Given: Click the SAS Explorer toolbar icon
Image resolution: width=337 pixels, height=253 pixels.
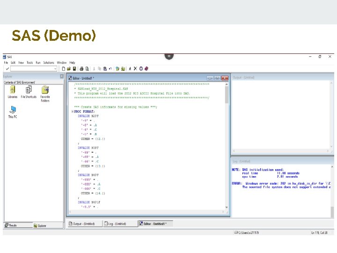Looking at the screenshot, I should (123, 69).
